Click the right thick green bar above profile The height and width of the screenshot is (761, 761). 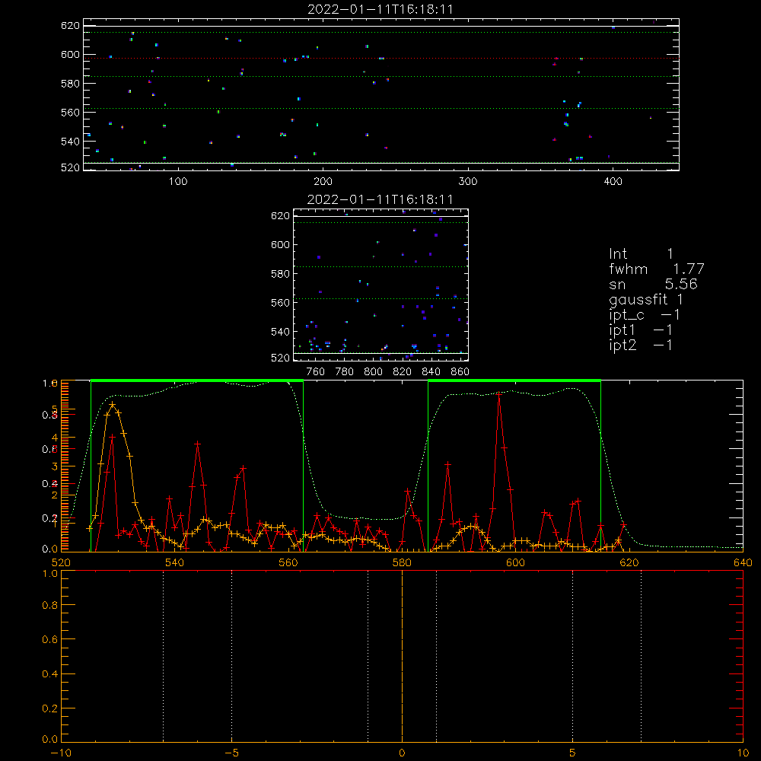[514, 380]
